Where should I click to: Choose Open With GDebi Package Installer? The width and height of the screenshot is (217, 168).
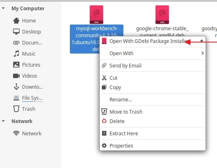[x=153, y=41]
